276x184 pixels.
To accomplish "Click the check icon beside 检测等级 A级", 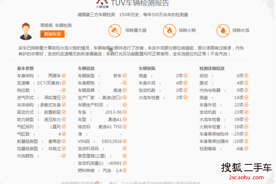I will [246, 149].
